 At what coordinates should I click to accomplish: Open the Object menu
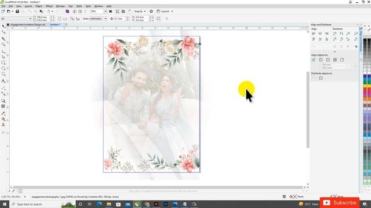pyautogui.click(x=39, y=6)
